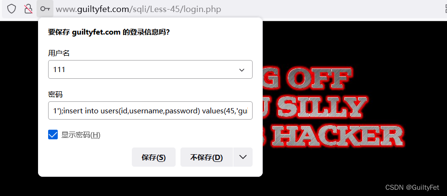Click the G OFF banner text
Screen dimensions: 447x196
(307, 77)
